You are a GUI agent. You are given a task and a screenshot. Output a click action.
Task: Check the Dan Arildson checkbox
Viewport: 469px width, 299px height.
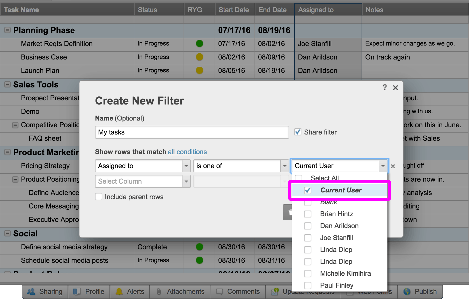308,226
